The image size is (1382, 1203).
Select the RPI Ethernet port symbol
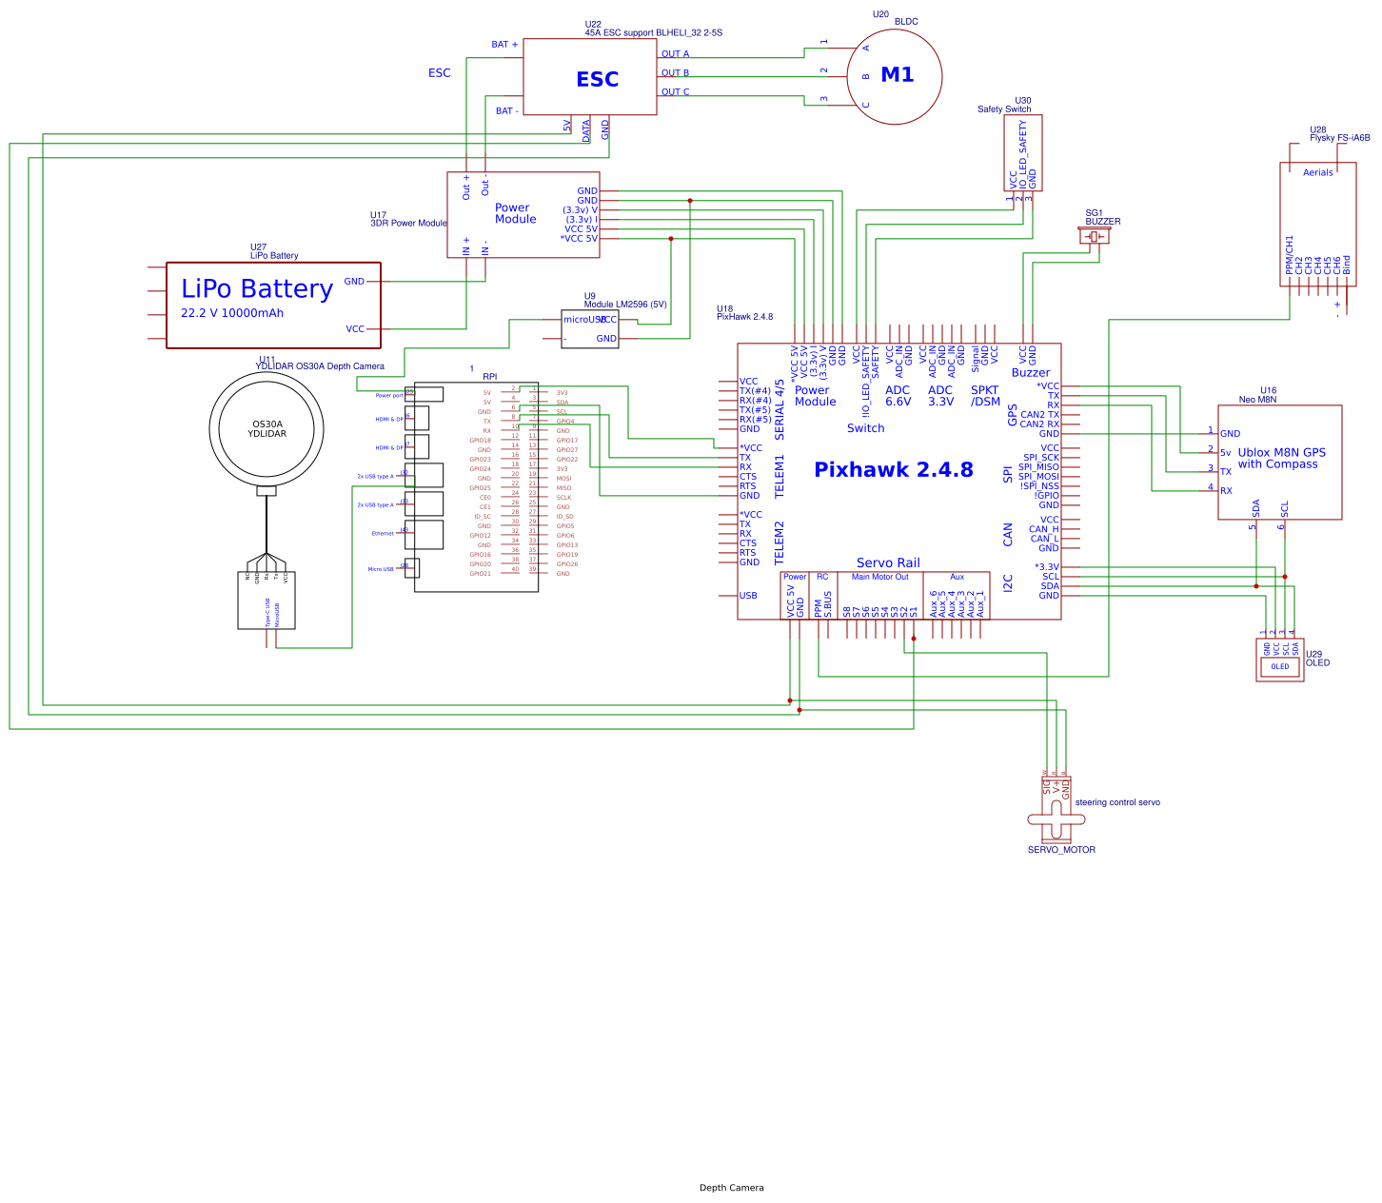click(424, 534)
